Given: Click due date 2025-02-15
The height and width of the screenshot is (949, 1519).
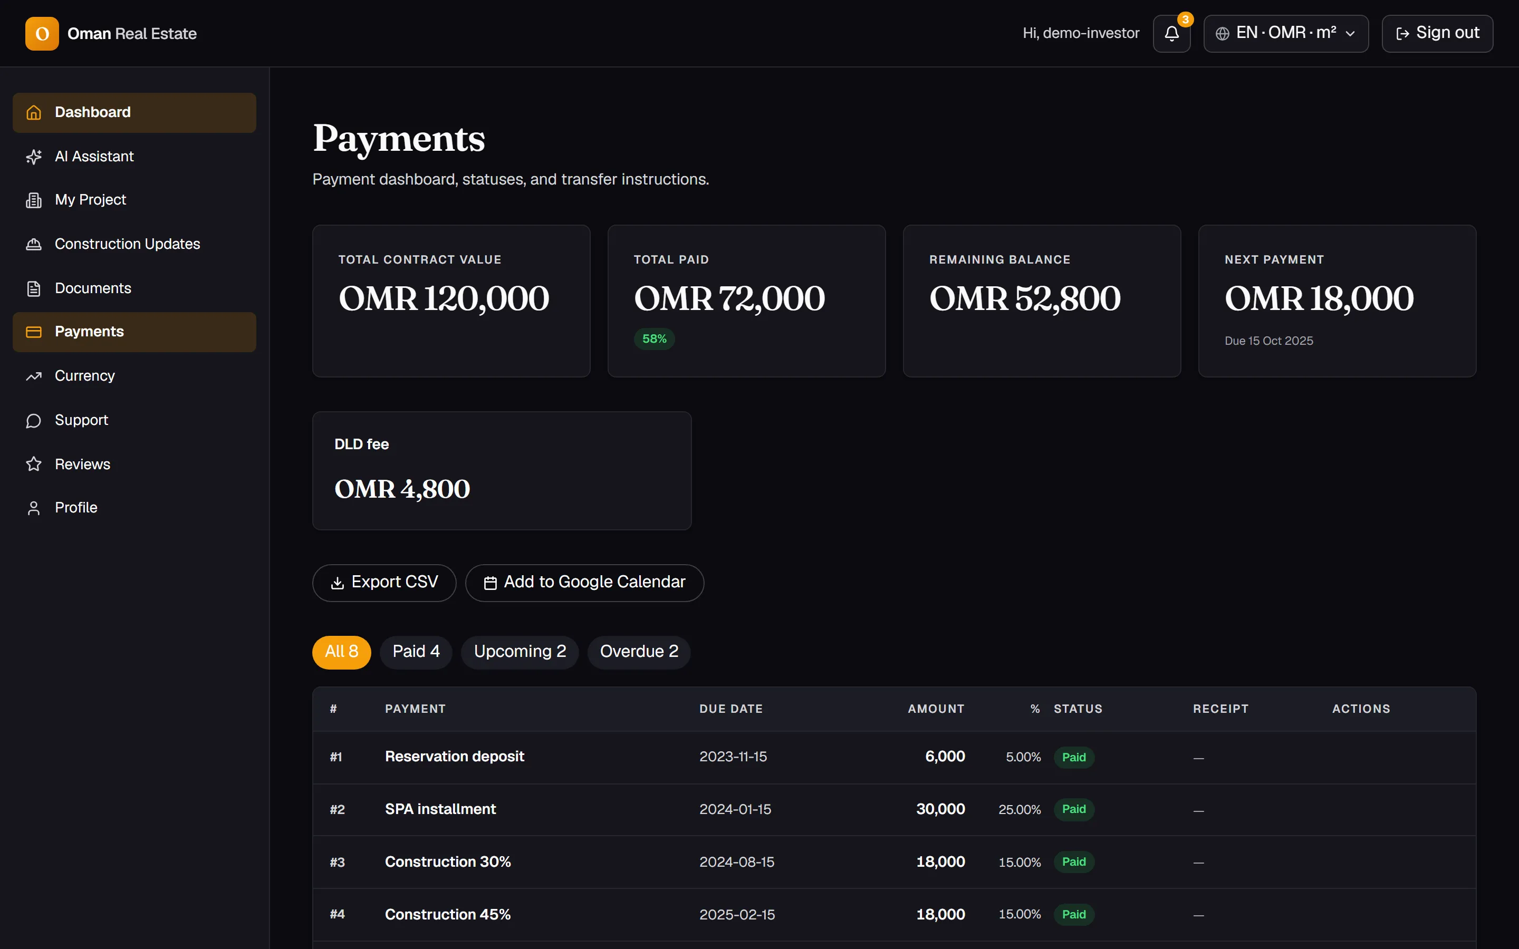Looking at the screenshot, I should 737,915.
